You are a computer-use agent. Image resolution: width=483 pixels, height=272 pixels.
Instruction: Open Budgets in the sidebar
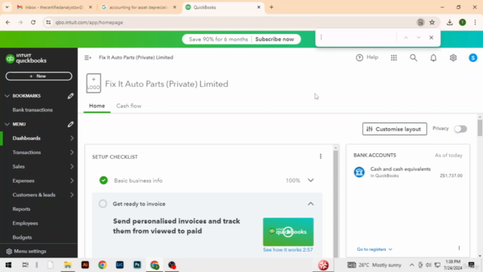coord(22,237)
